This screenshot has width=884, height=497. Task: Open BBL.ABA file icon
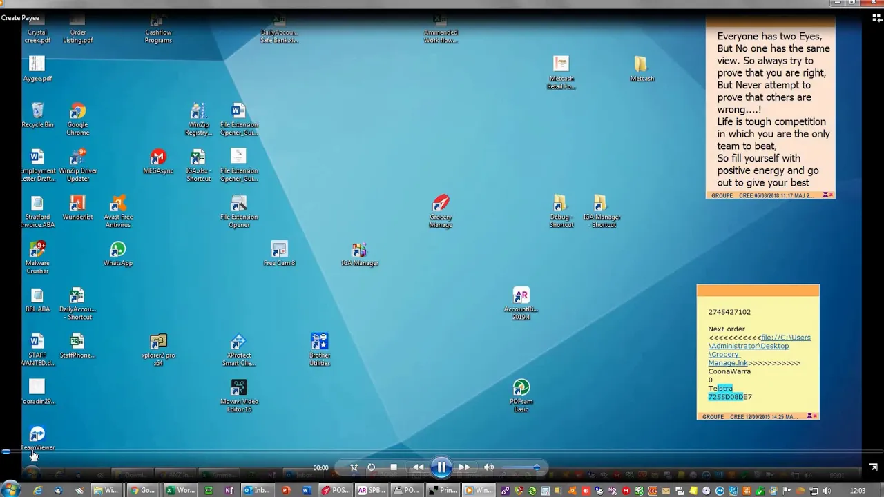pyautogui.click(x=37, y=300)
